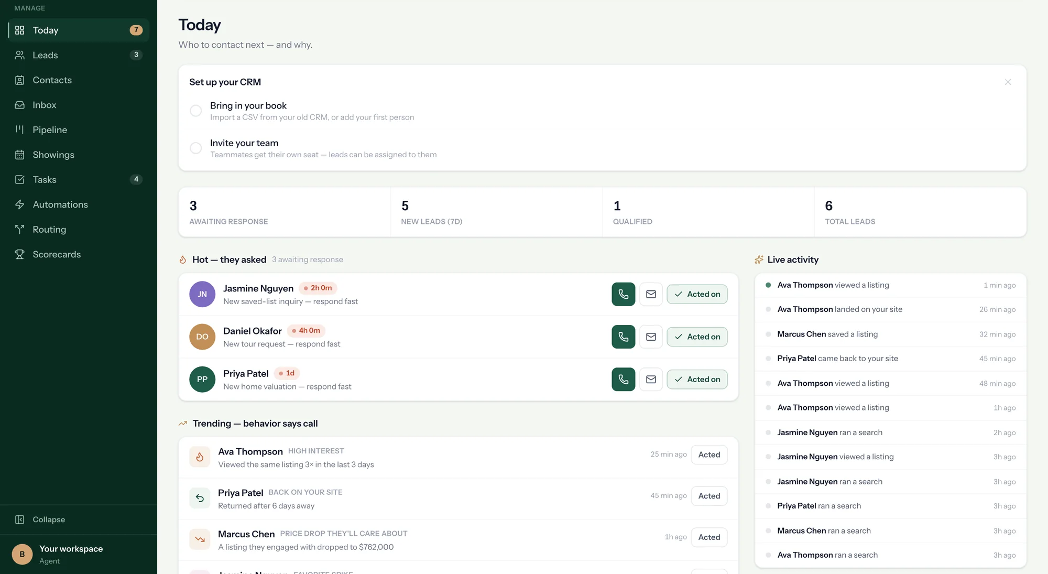Image resolution: width=1048 pixels, height=574 pixels.
Task: Call Priya Patel with the phone icon
Action: coord(623,379)
